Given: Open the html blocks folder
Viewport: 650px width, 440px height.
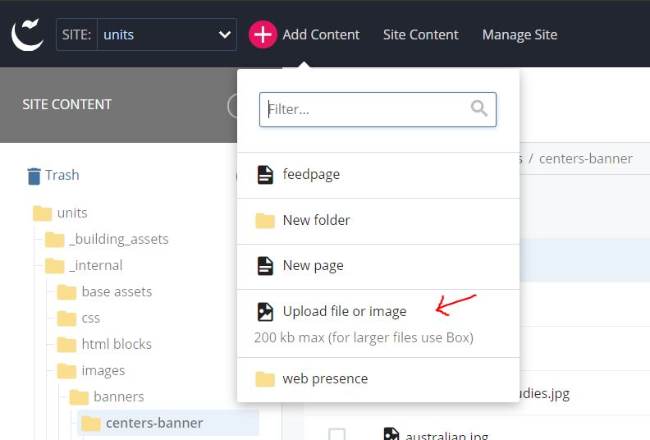Looking at the screenshot, I should coord(117,344).
